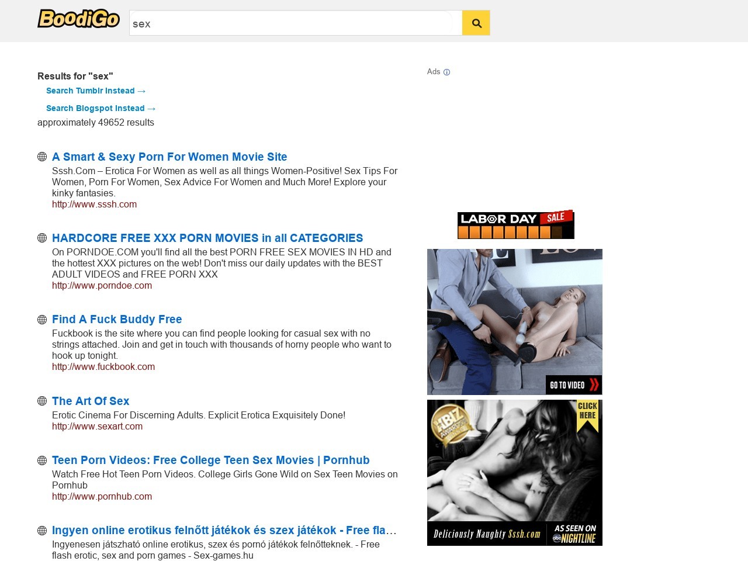Click globe icon beside the fuckbook.com result
This screenshot has width=748, height=561.
pos(42,320)
